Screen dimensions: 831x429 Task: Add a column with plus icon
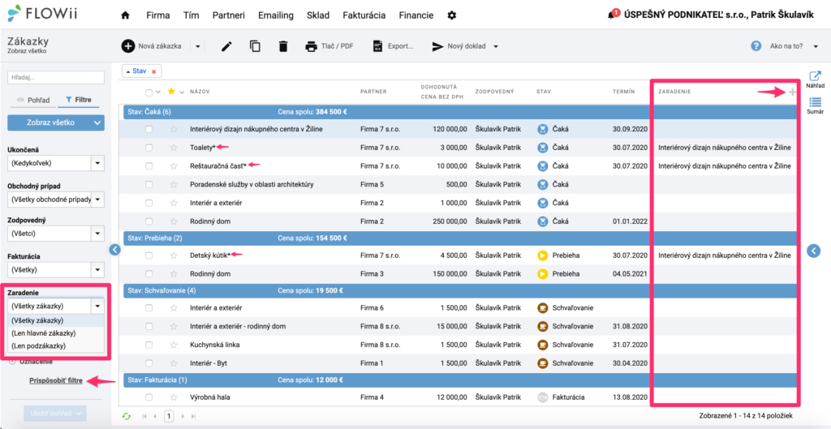point(792,92)
